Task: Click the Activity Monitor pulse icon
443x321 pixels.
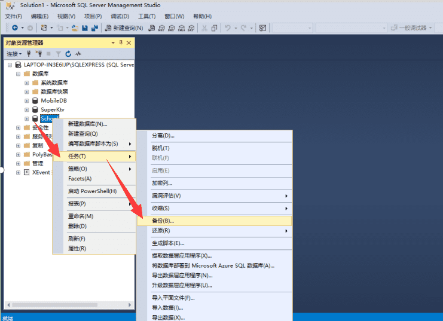Action: (x=78, y=53)
